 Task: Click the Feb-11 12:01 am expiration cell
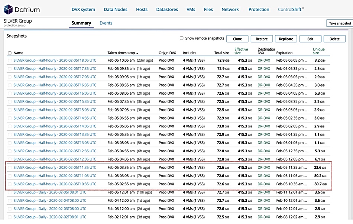click(292, 192)
